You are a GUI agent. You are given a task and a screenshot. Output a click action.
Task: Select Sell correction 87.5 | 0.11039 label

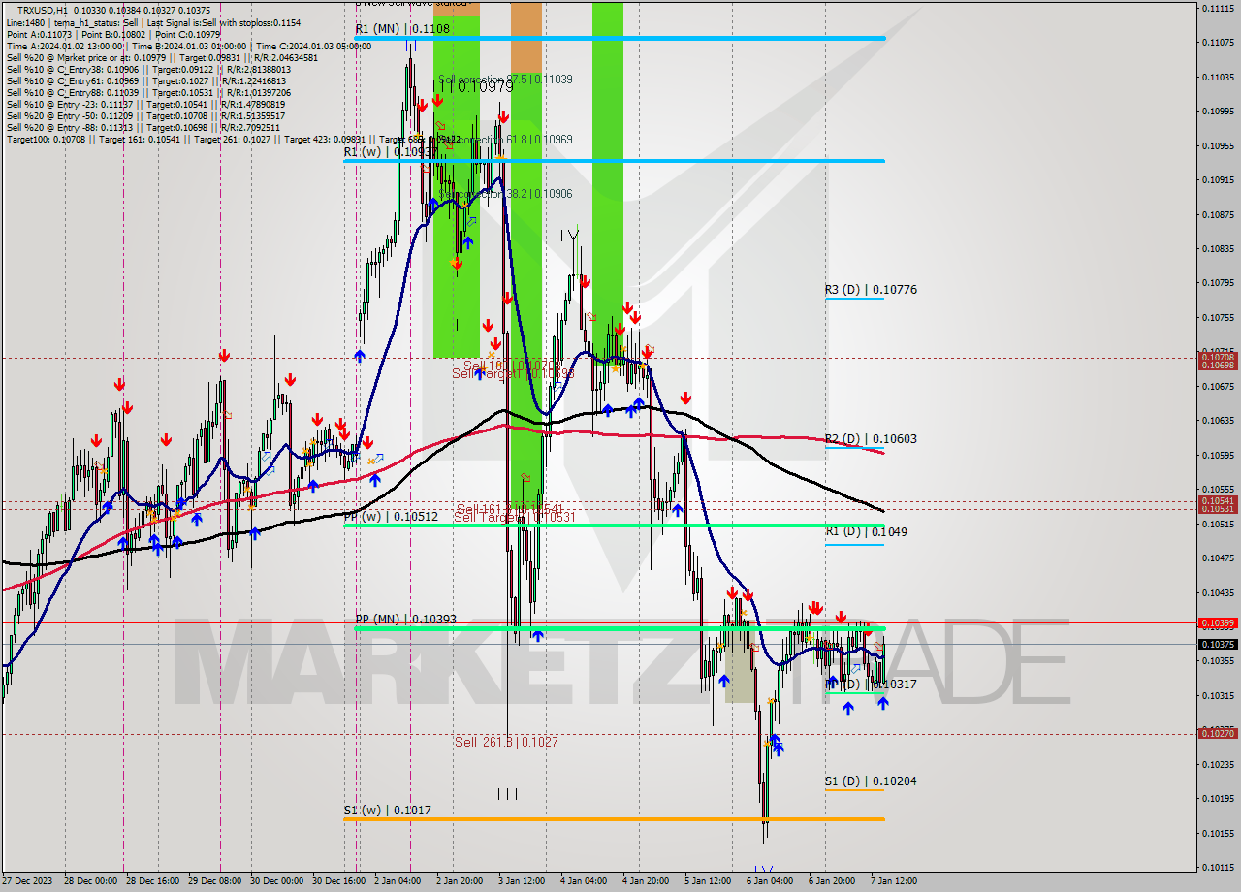click(505, 80)
